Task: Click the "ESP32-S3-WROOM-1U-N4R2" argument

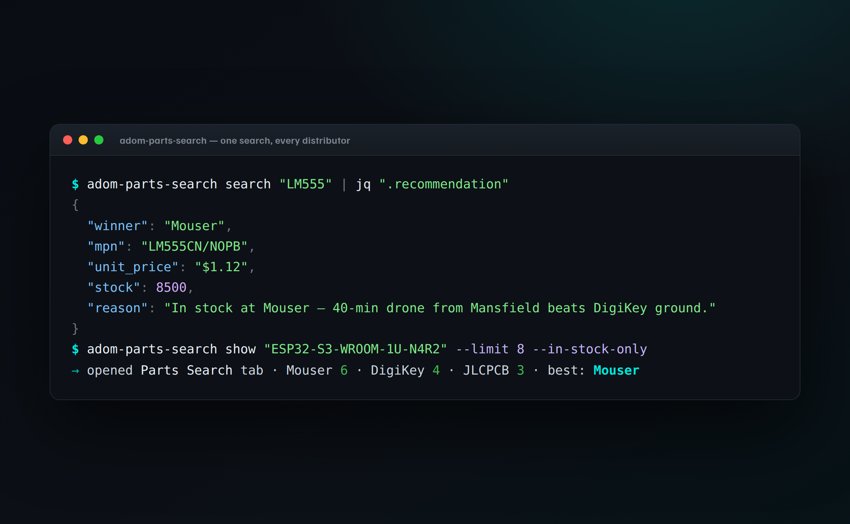Action: [x=355, y=349]
